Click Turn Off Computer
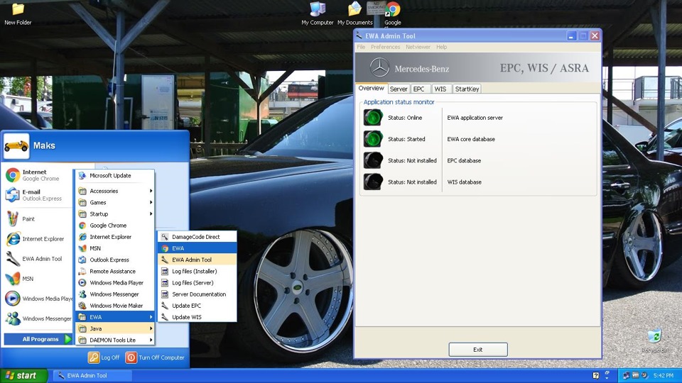The width and height of the screenshot is (682, 383). click(x=156, y=357)
